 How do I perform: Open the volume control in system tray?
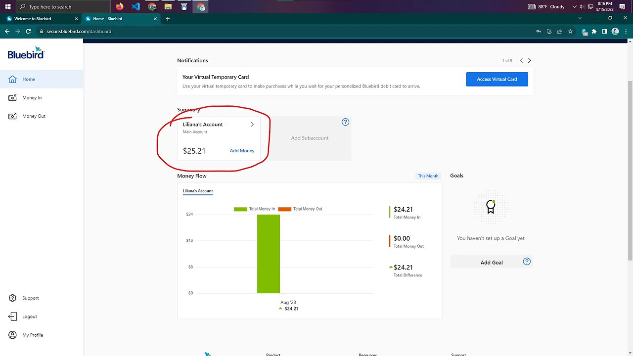click(x=582, y=7)
